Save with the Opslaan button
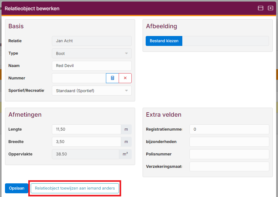Screen dimensions: 278x197 pos(16,188)
